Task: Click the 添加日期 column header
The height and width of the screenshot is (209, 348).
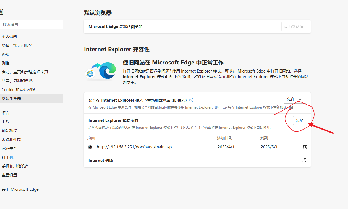Action: [x=225, y=138]
